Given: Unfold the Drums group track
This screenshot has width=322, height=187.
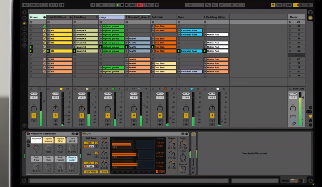Looking at the screenshot, I should 44,17.
